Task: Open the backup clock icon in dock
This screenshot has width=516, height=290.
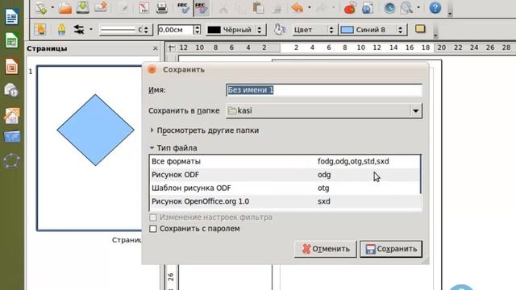Action: pos(11,90)
